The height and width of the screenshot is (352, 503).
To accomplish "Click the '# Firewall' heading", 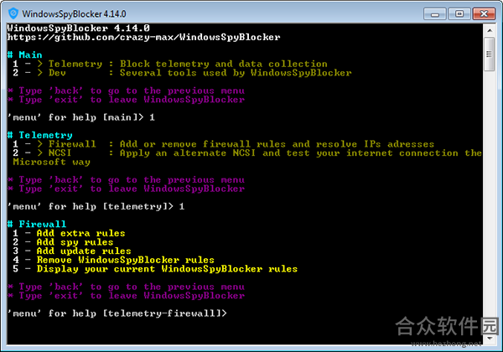I will tap(37, 224).
